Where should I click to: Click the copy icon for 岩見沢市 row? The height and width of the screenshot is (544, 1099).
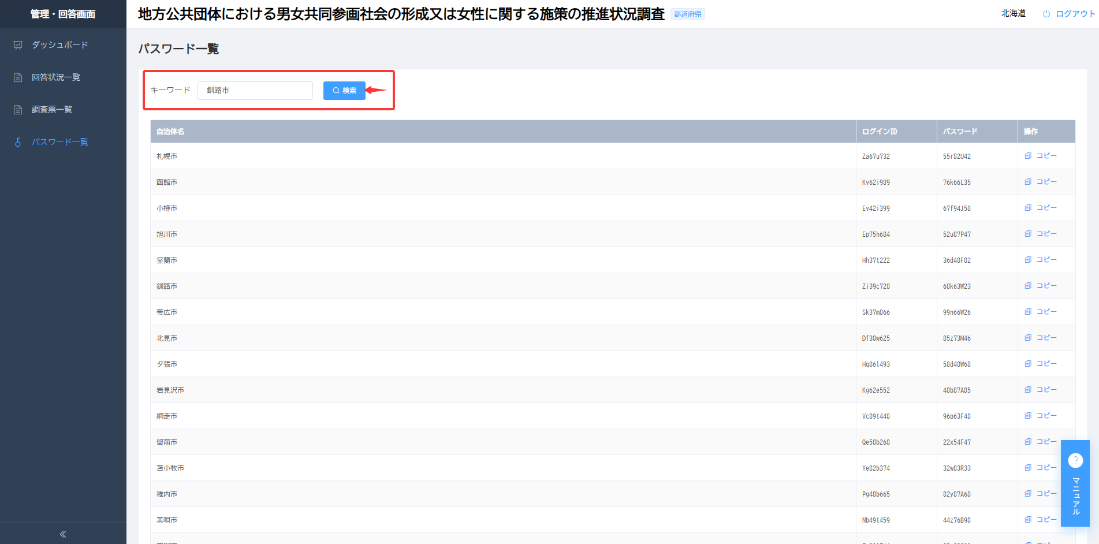click(x=1028, y=390)
